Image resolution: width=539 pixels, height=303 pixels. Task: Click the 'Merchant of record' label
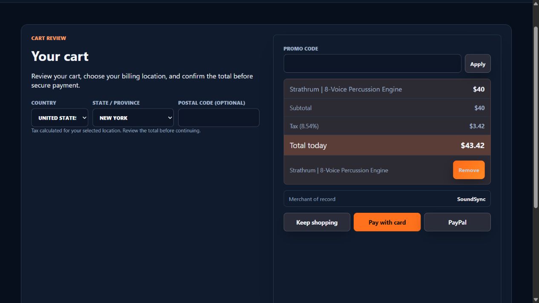312,199
